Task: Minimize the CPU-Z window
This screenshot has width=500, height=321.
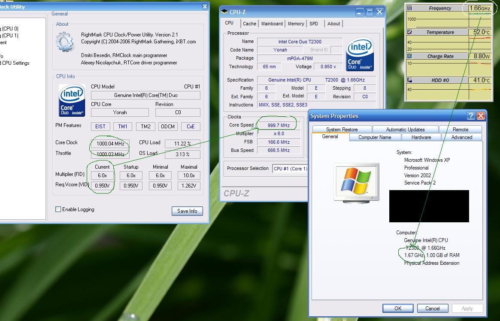Action: (360, 12)
